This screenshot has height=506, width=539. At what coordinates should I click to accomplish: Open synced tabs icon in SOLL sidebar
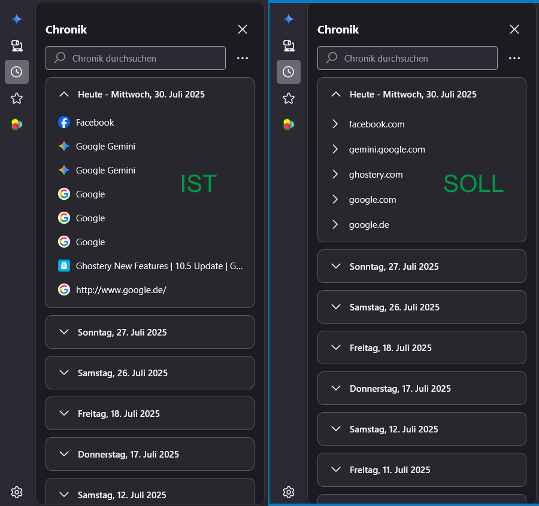click(289, 45)
